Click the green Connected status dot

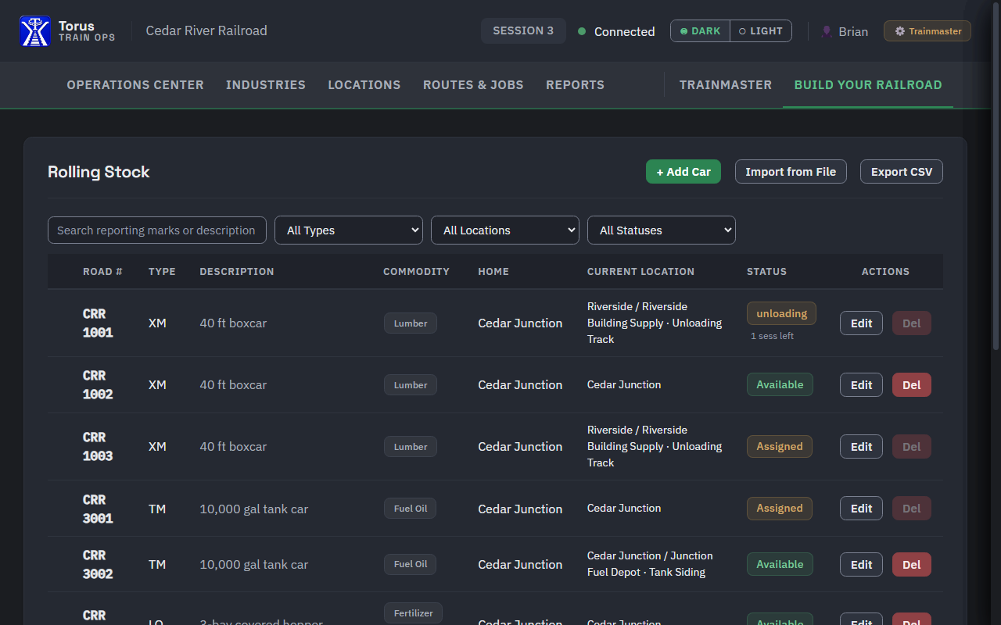coord(582,31)
